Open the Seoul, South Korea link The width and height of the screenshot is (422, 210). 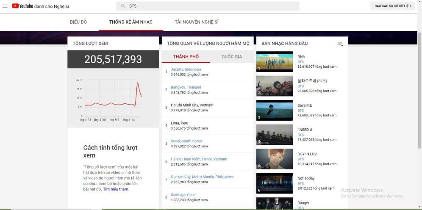[186, 141]
